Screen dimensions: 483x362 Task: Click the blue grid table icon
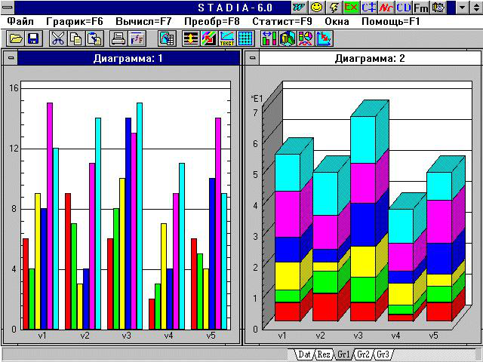pos(245,38)
